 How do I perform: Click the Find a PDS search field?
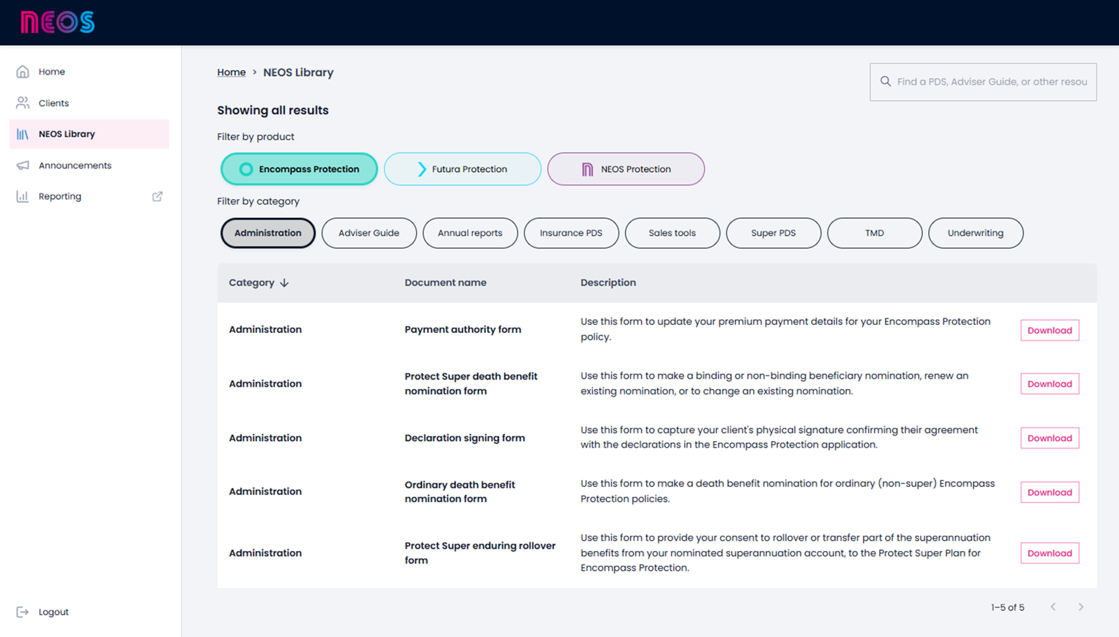pos(991,82)
